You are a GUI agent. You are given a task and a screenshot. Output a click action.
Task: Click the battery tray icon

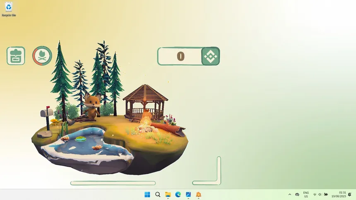(326, 194)
